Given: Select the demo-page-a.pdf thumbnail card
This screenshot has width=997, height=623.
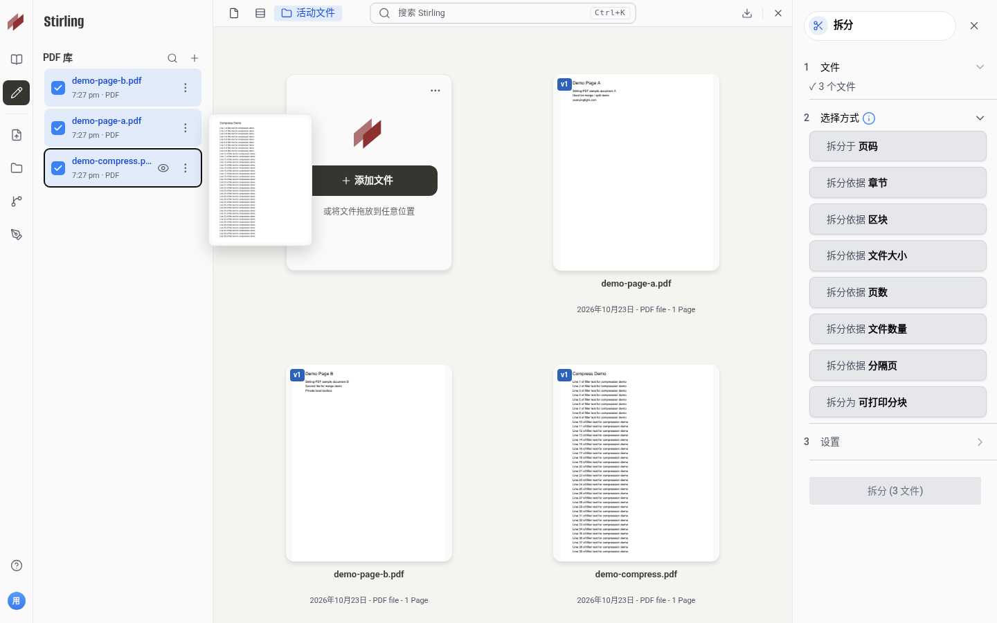Looking at the screenshot, I should (636, 172).
